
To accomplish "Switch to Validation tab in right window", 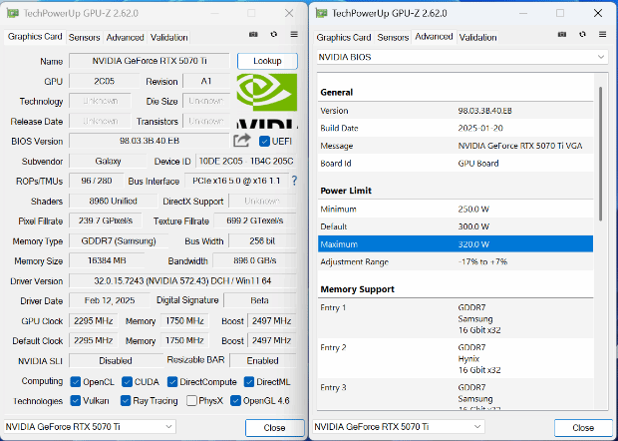I will point(477,38).
